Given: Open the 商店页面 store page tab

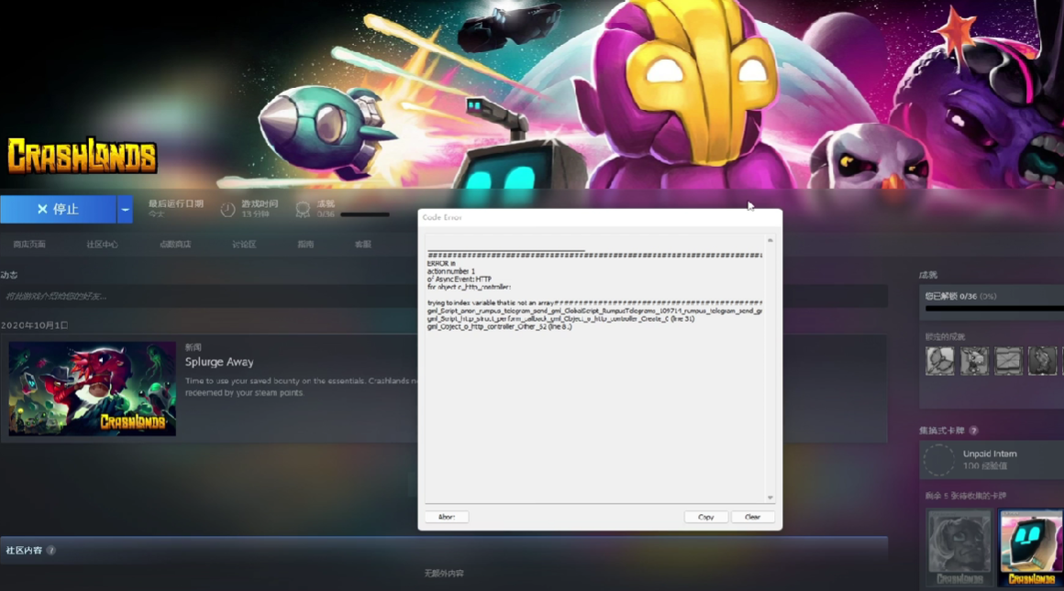Looking at the screenshot, I should 29,245.
